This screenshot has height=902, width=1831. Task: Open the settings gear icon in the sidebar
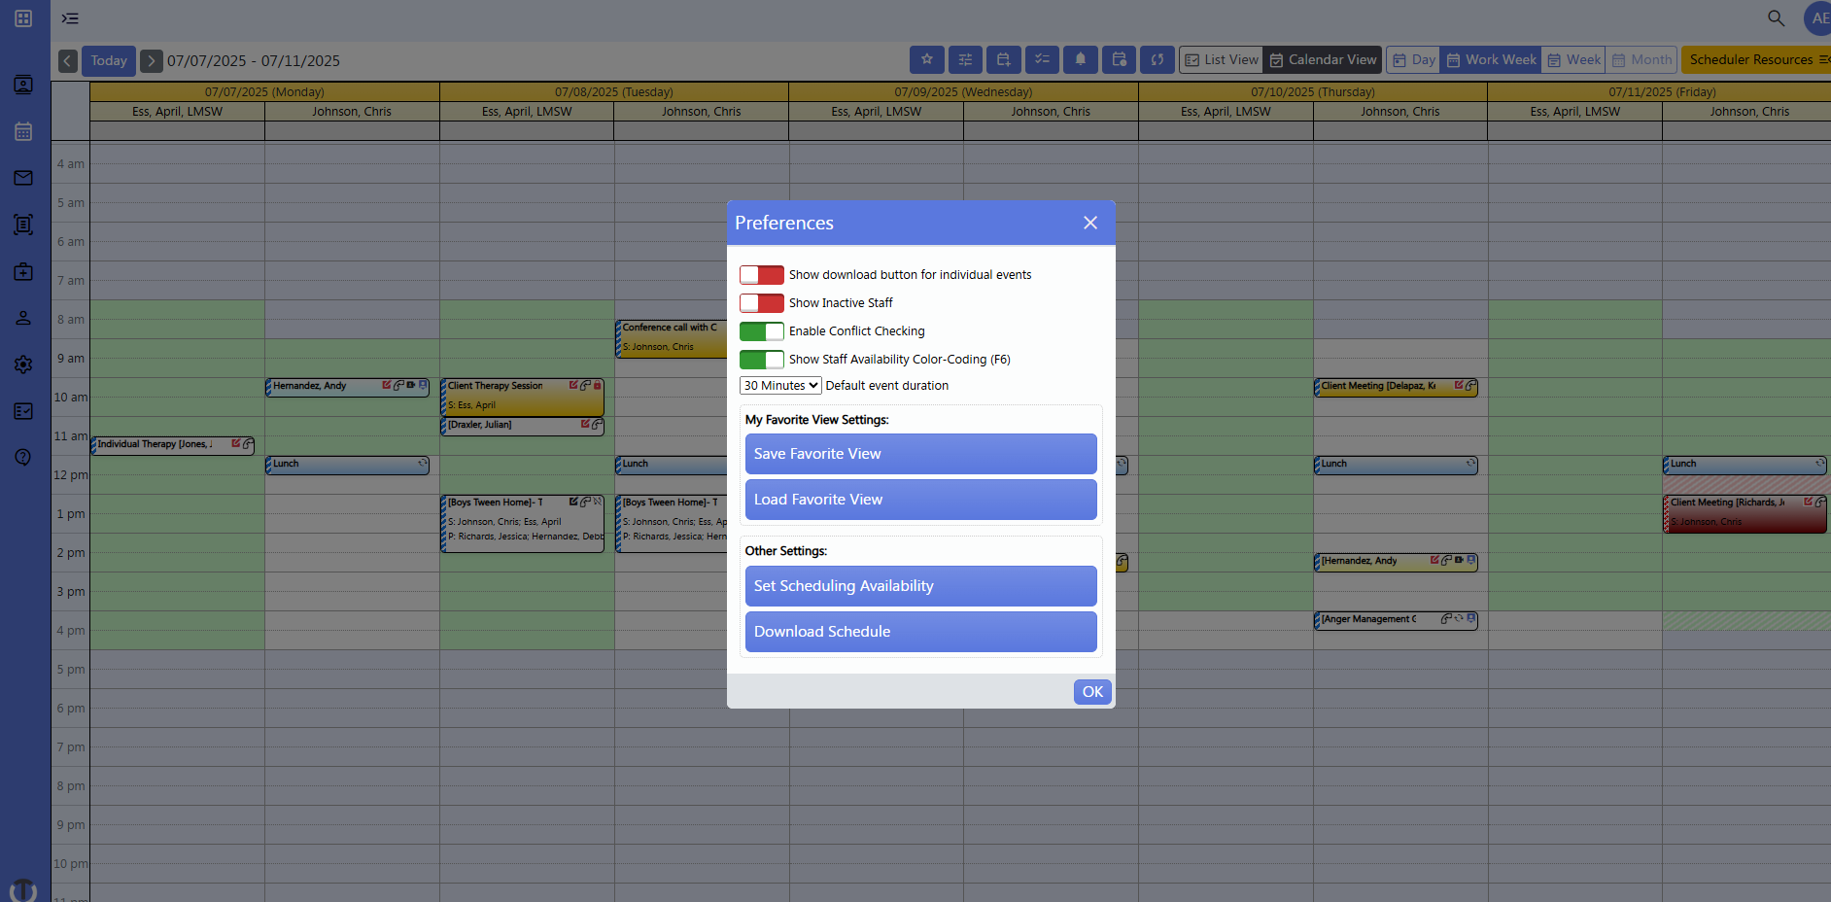point(23,364)
